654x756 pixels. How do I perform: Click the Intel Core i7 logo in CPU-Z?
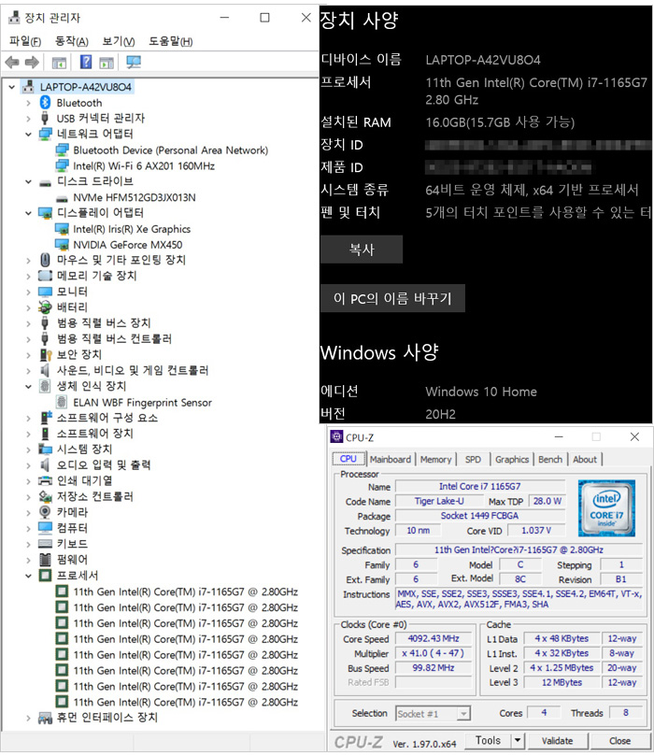point(606,508)
